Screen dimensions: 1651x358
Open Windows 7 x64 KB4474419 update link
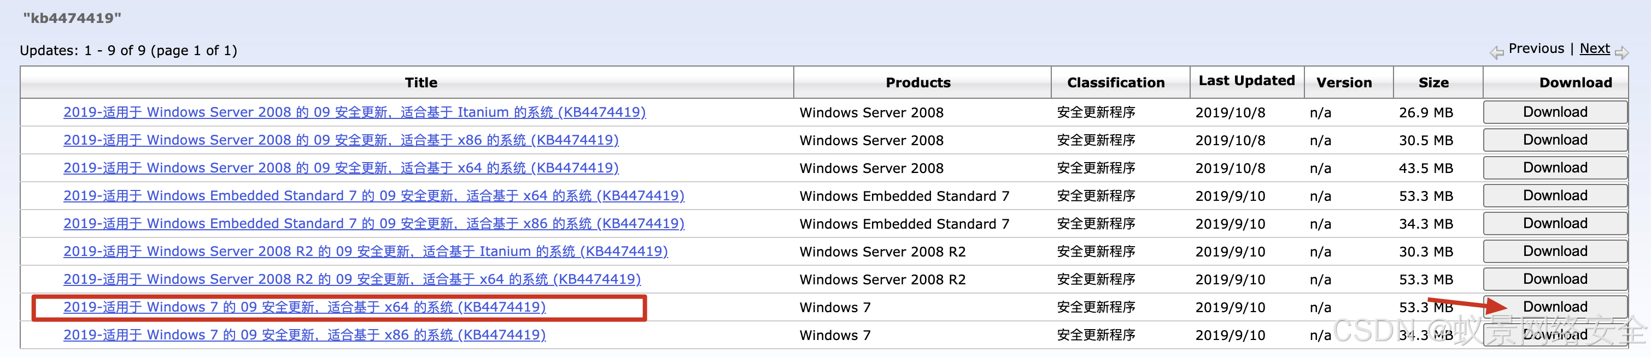click(x=305, y=307)
